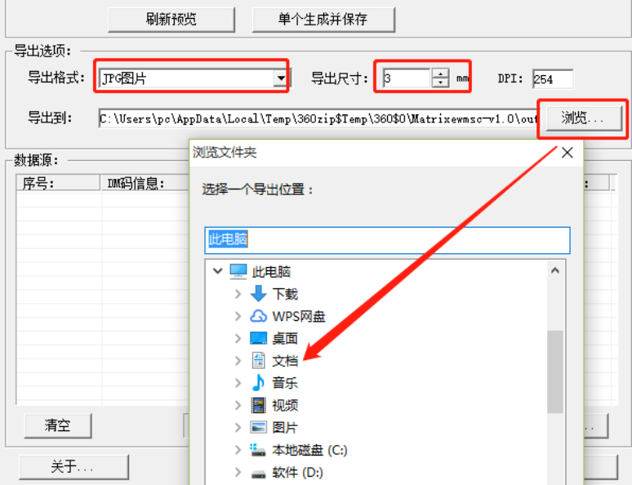632x485 pixels.
Task: Click the DPI input field showing 254
Action: click(x=552, y=79)
